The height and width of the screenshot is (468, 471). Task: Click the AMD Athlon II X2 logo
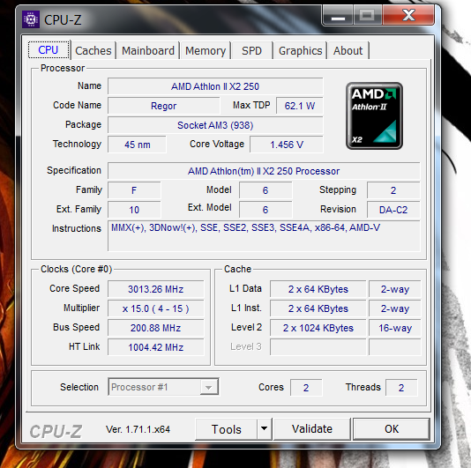(374, 115)
